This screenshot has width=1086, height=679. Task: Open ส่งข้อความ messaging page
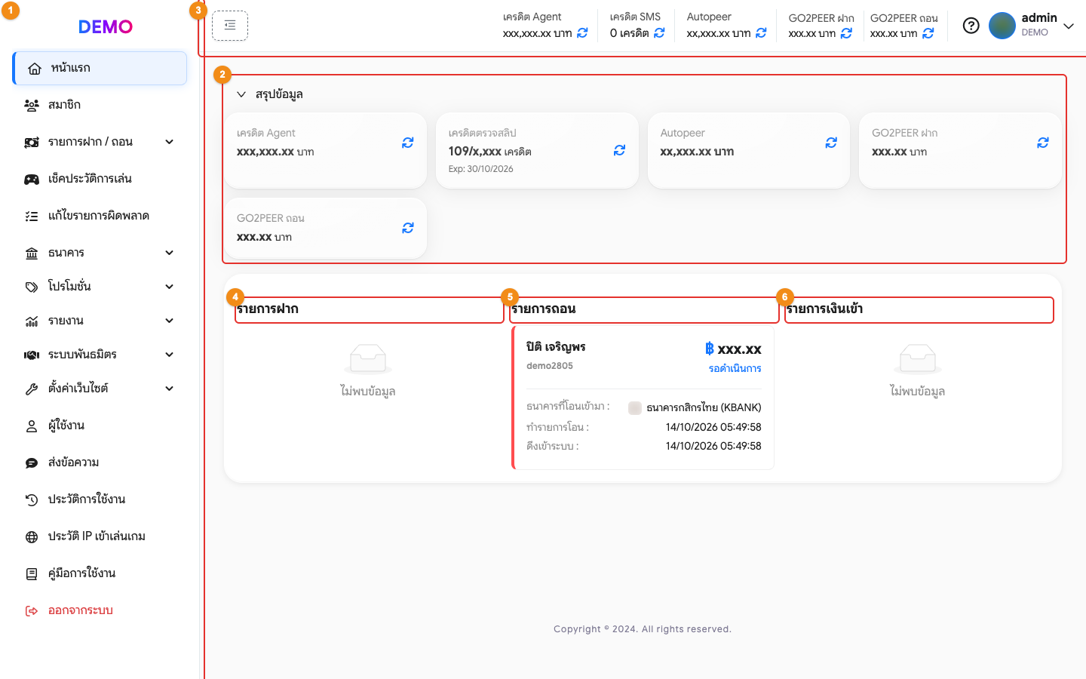100,462
